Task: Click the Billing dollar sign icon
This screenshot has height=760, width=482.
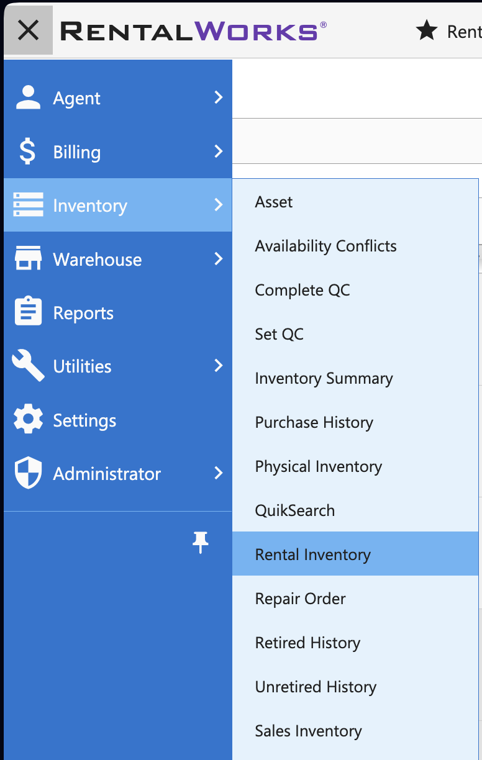Action: [27, 152]
